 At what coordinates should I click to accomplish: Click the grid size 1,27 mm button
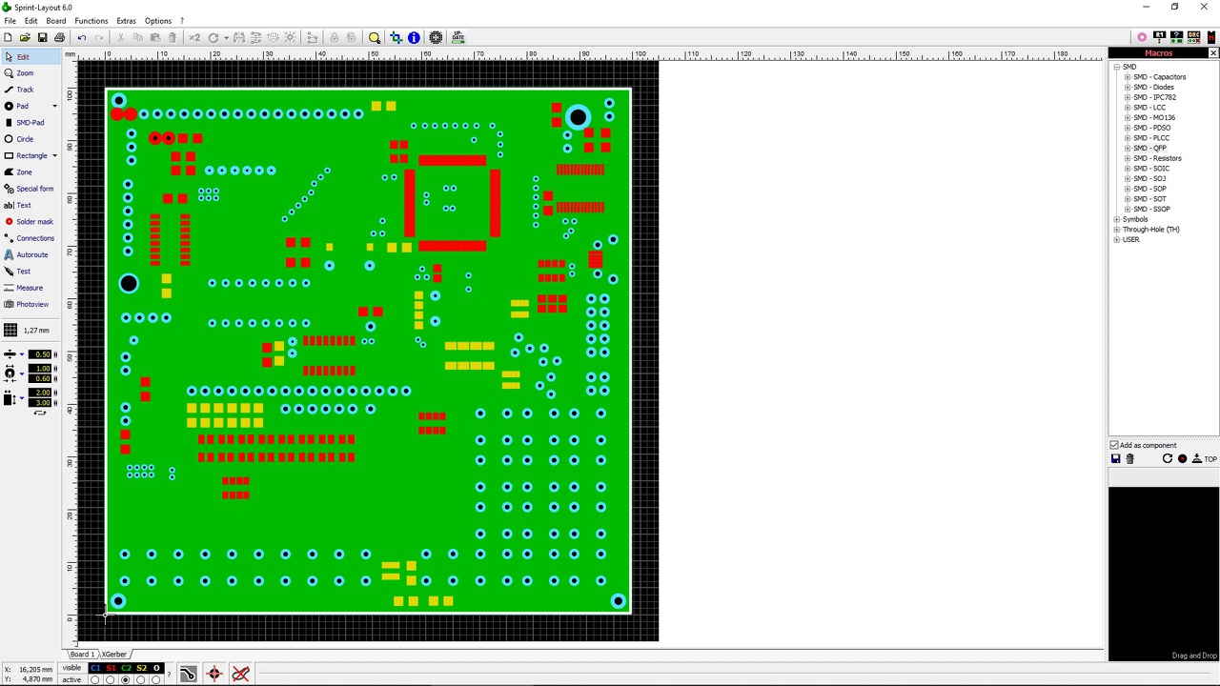[29, 331]
